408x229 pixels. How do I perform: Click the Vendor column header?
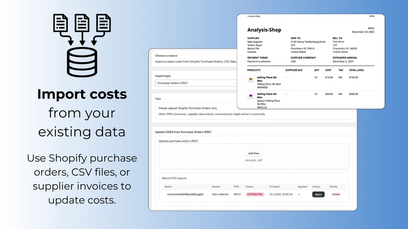[216, 187]
